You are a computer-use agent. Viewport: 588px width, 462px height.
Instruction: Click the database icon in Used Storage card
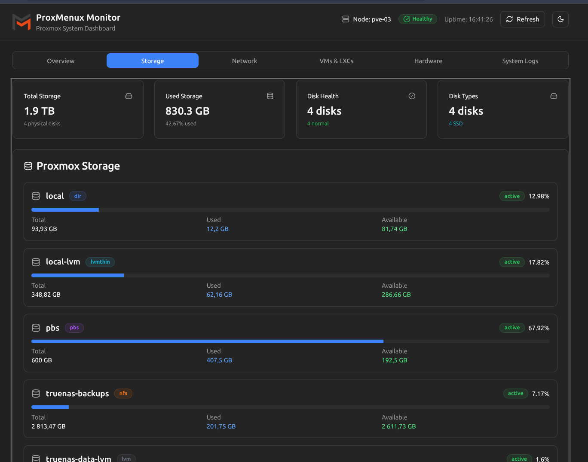pos(270,96)
